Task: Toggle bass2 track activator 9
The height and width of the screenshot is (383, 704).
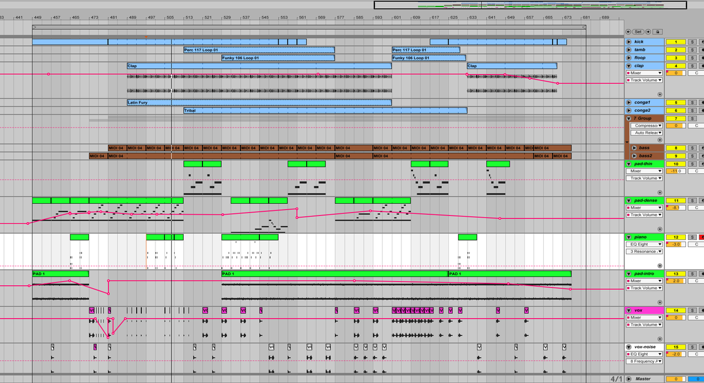Action: [x=676, y=156]
